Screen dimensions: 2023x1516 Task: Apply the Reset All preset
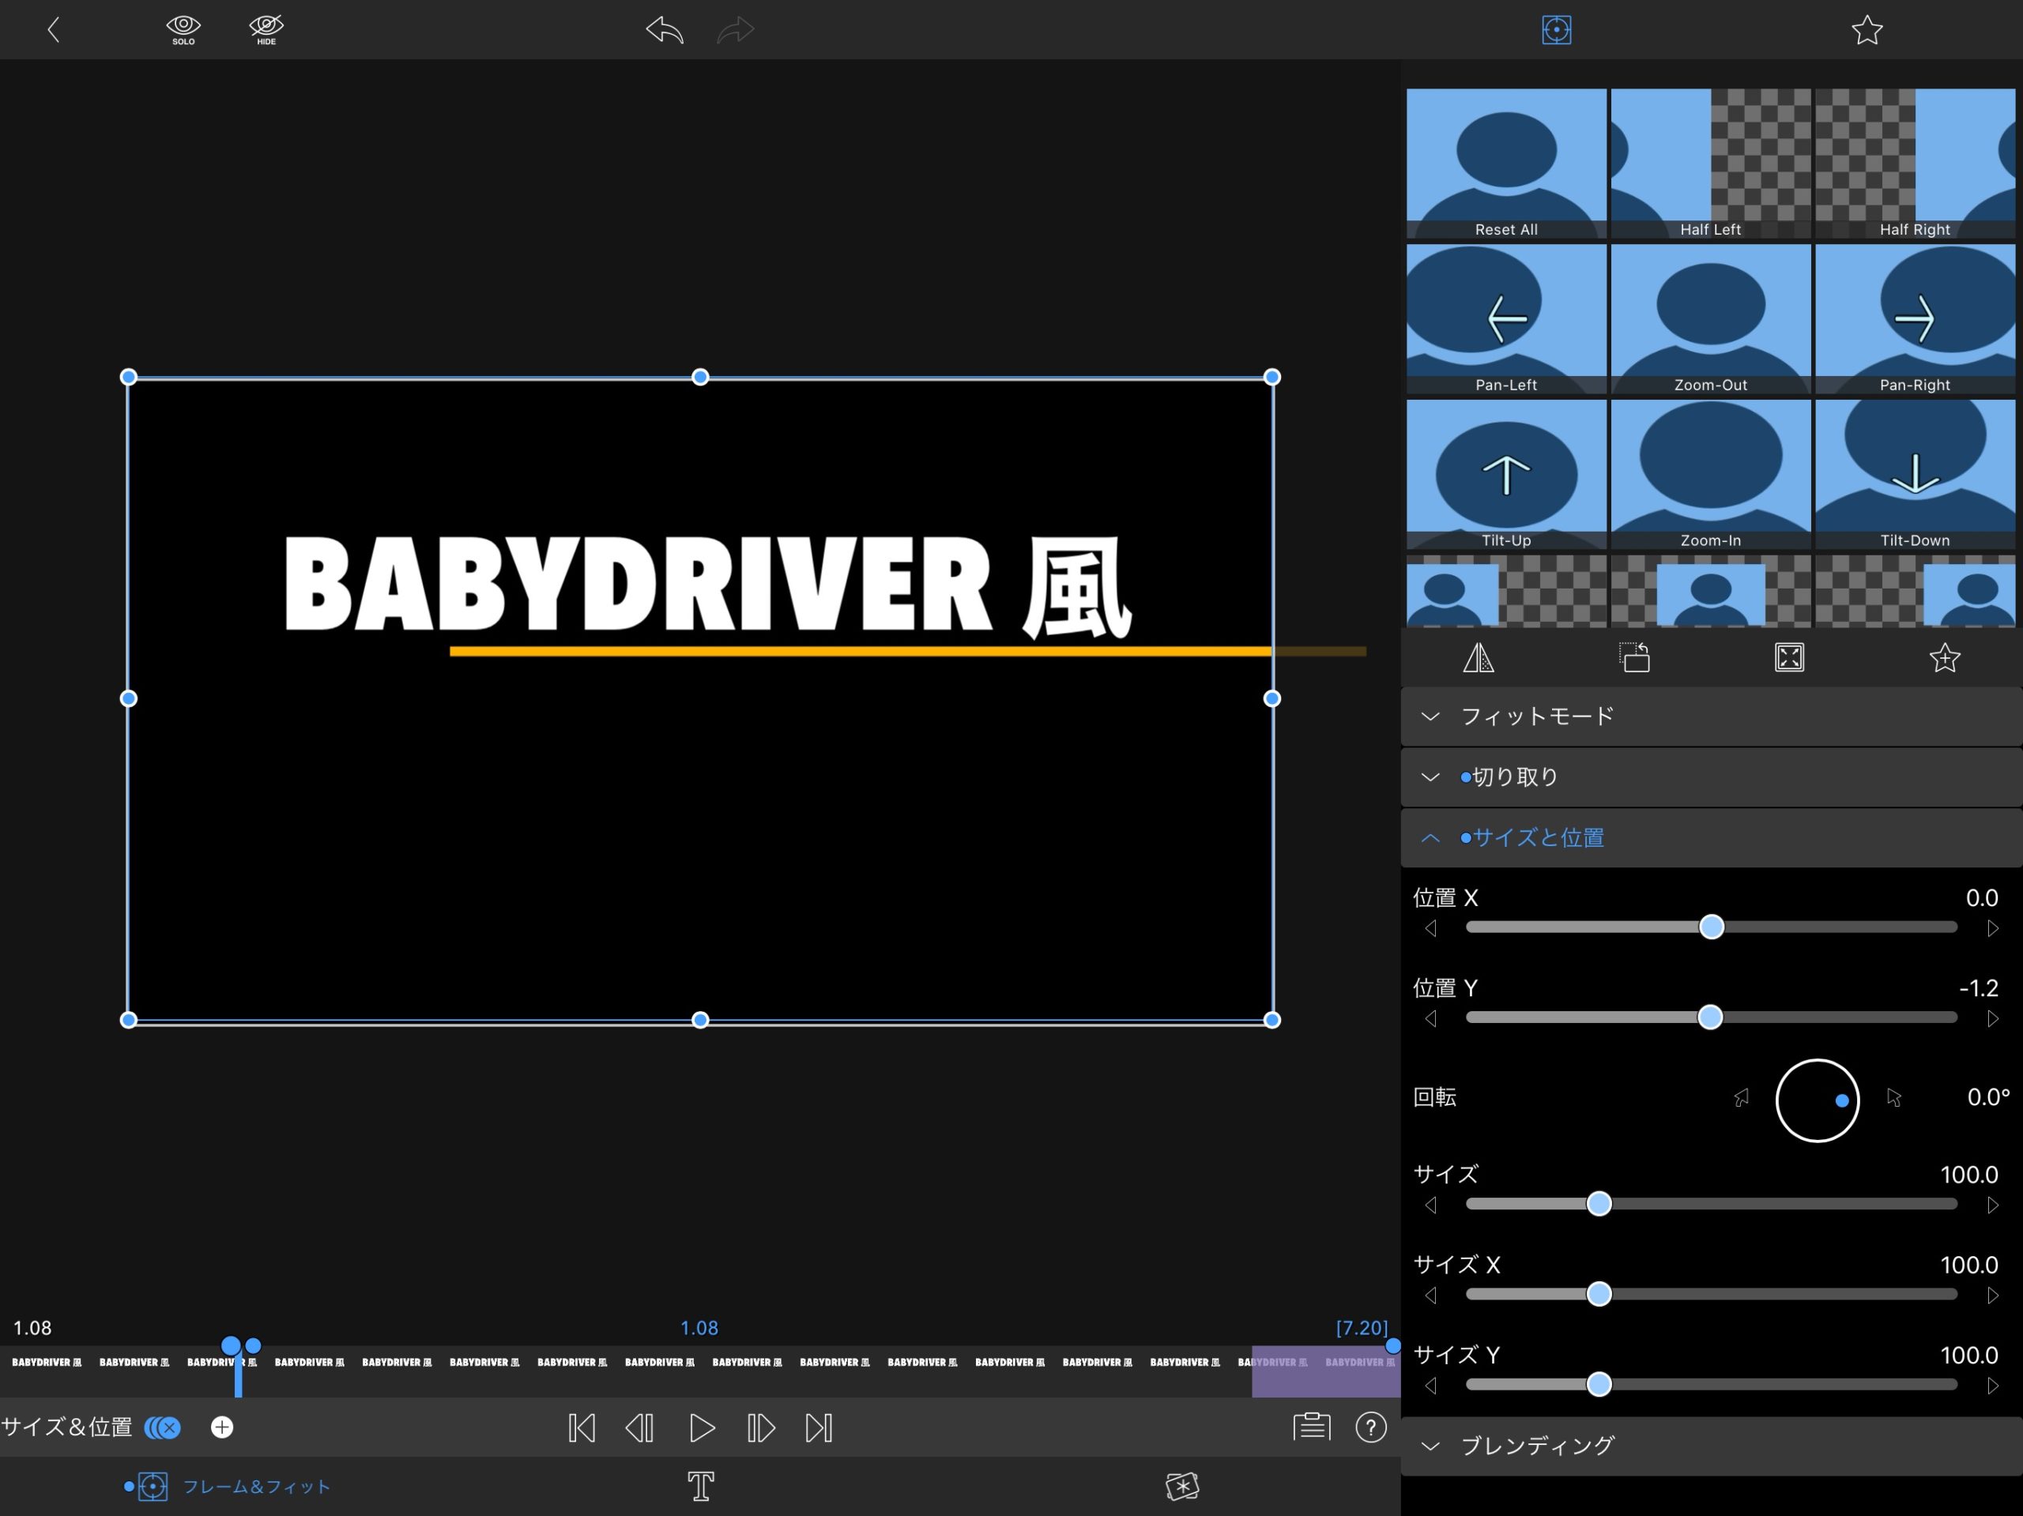point(1506,164)
